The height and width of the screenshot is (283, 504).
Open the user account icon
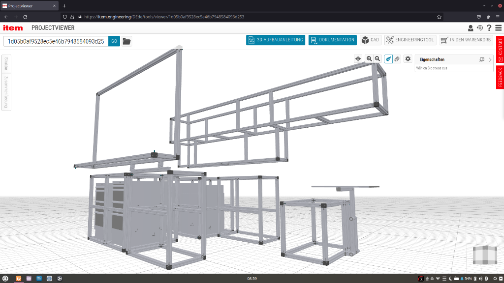471,28
